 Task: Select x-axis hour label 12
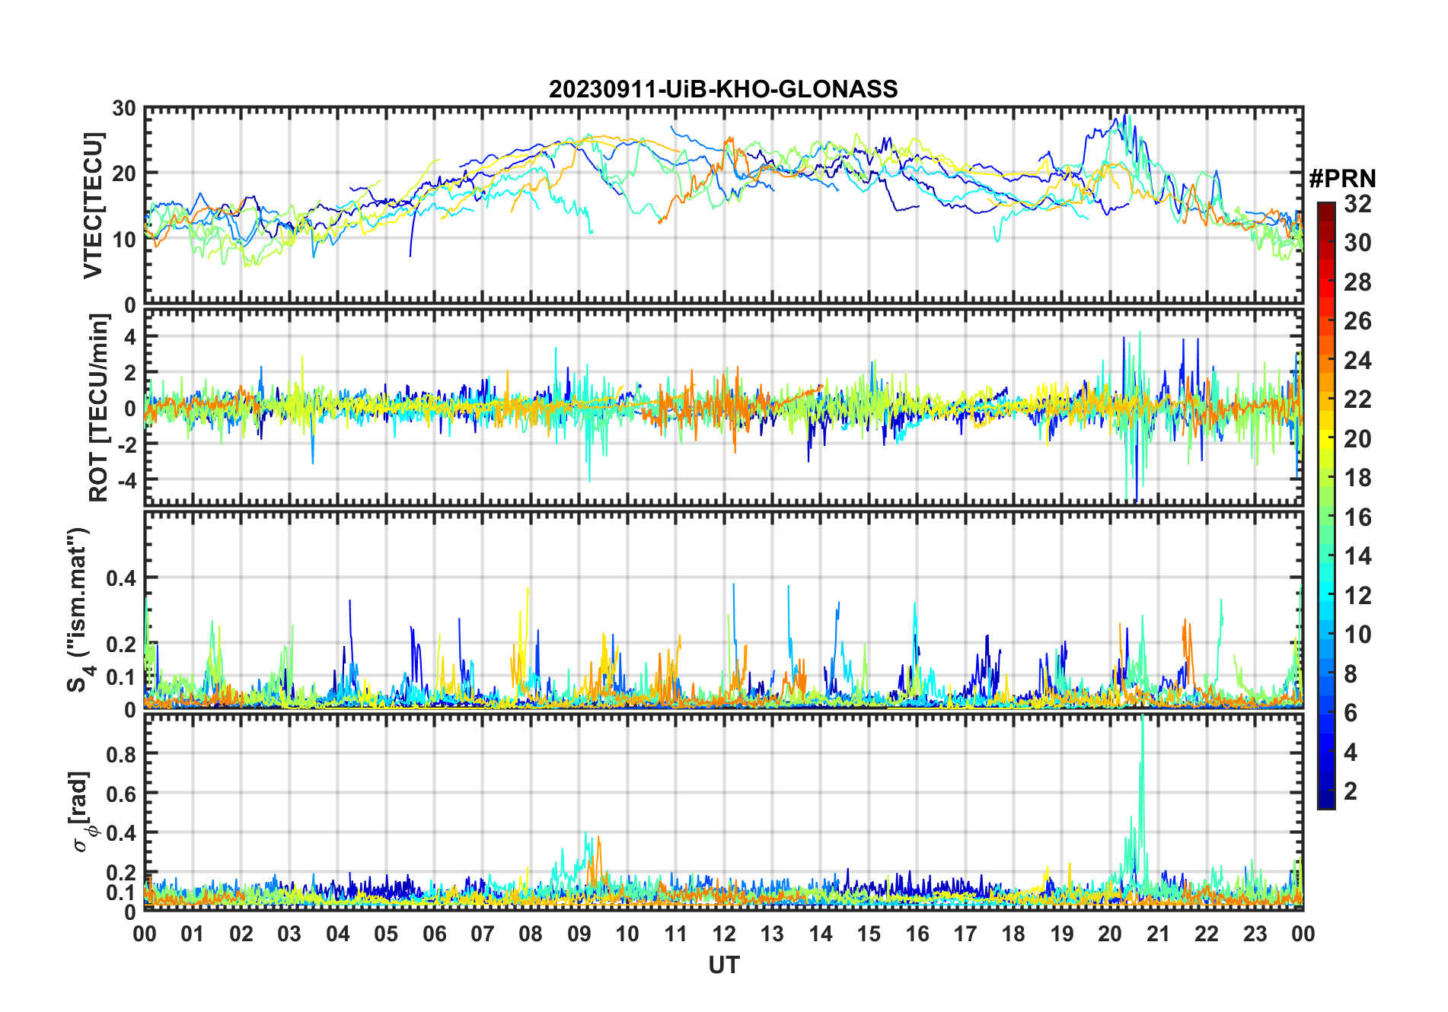[724, 934]
